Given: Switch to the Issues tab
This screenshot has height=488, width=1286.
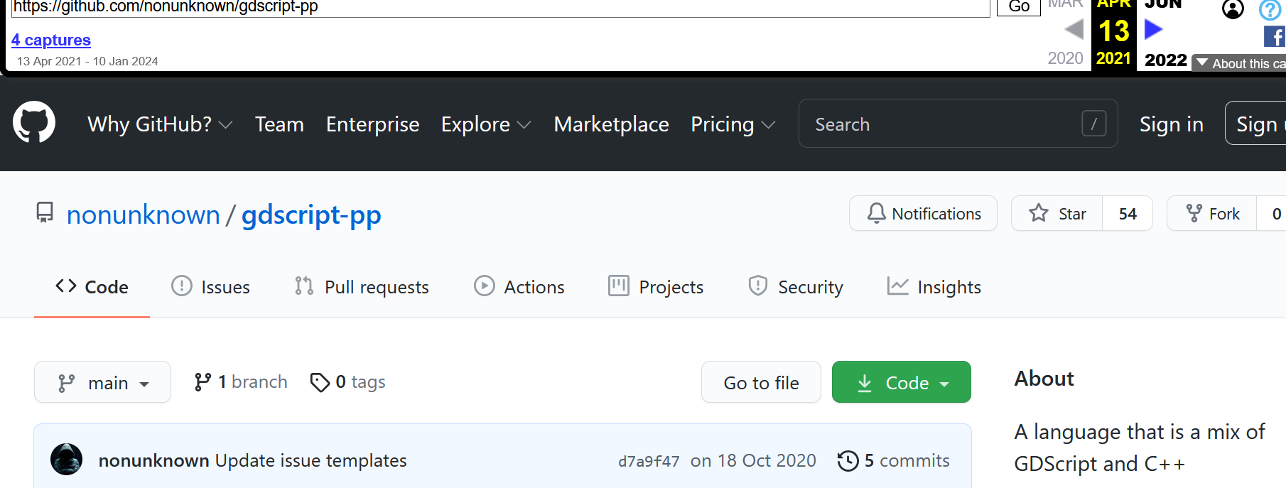Looking at the screenshot, I should 211,287.
